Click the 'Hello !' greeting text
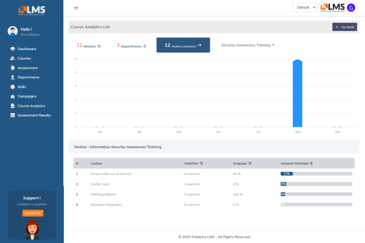 tap(26, 29)
